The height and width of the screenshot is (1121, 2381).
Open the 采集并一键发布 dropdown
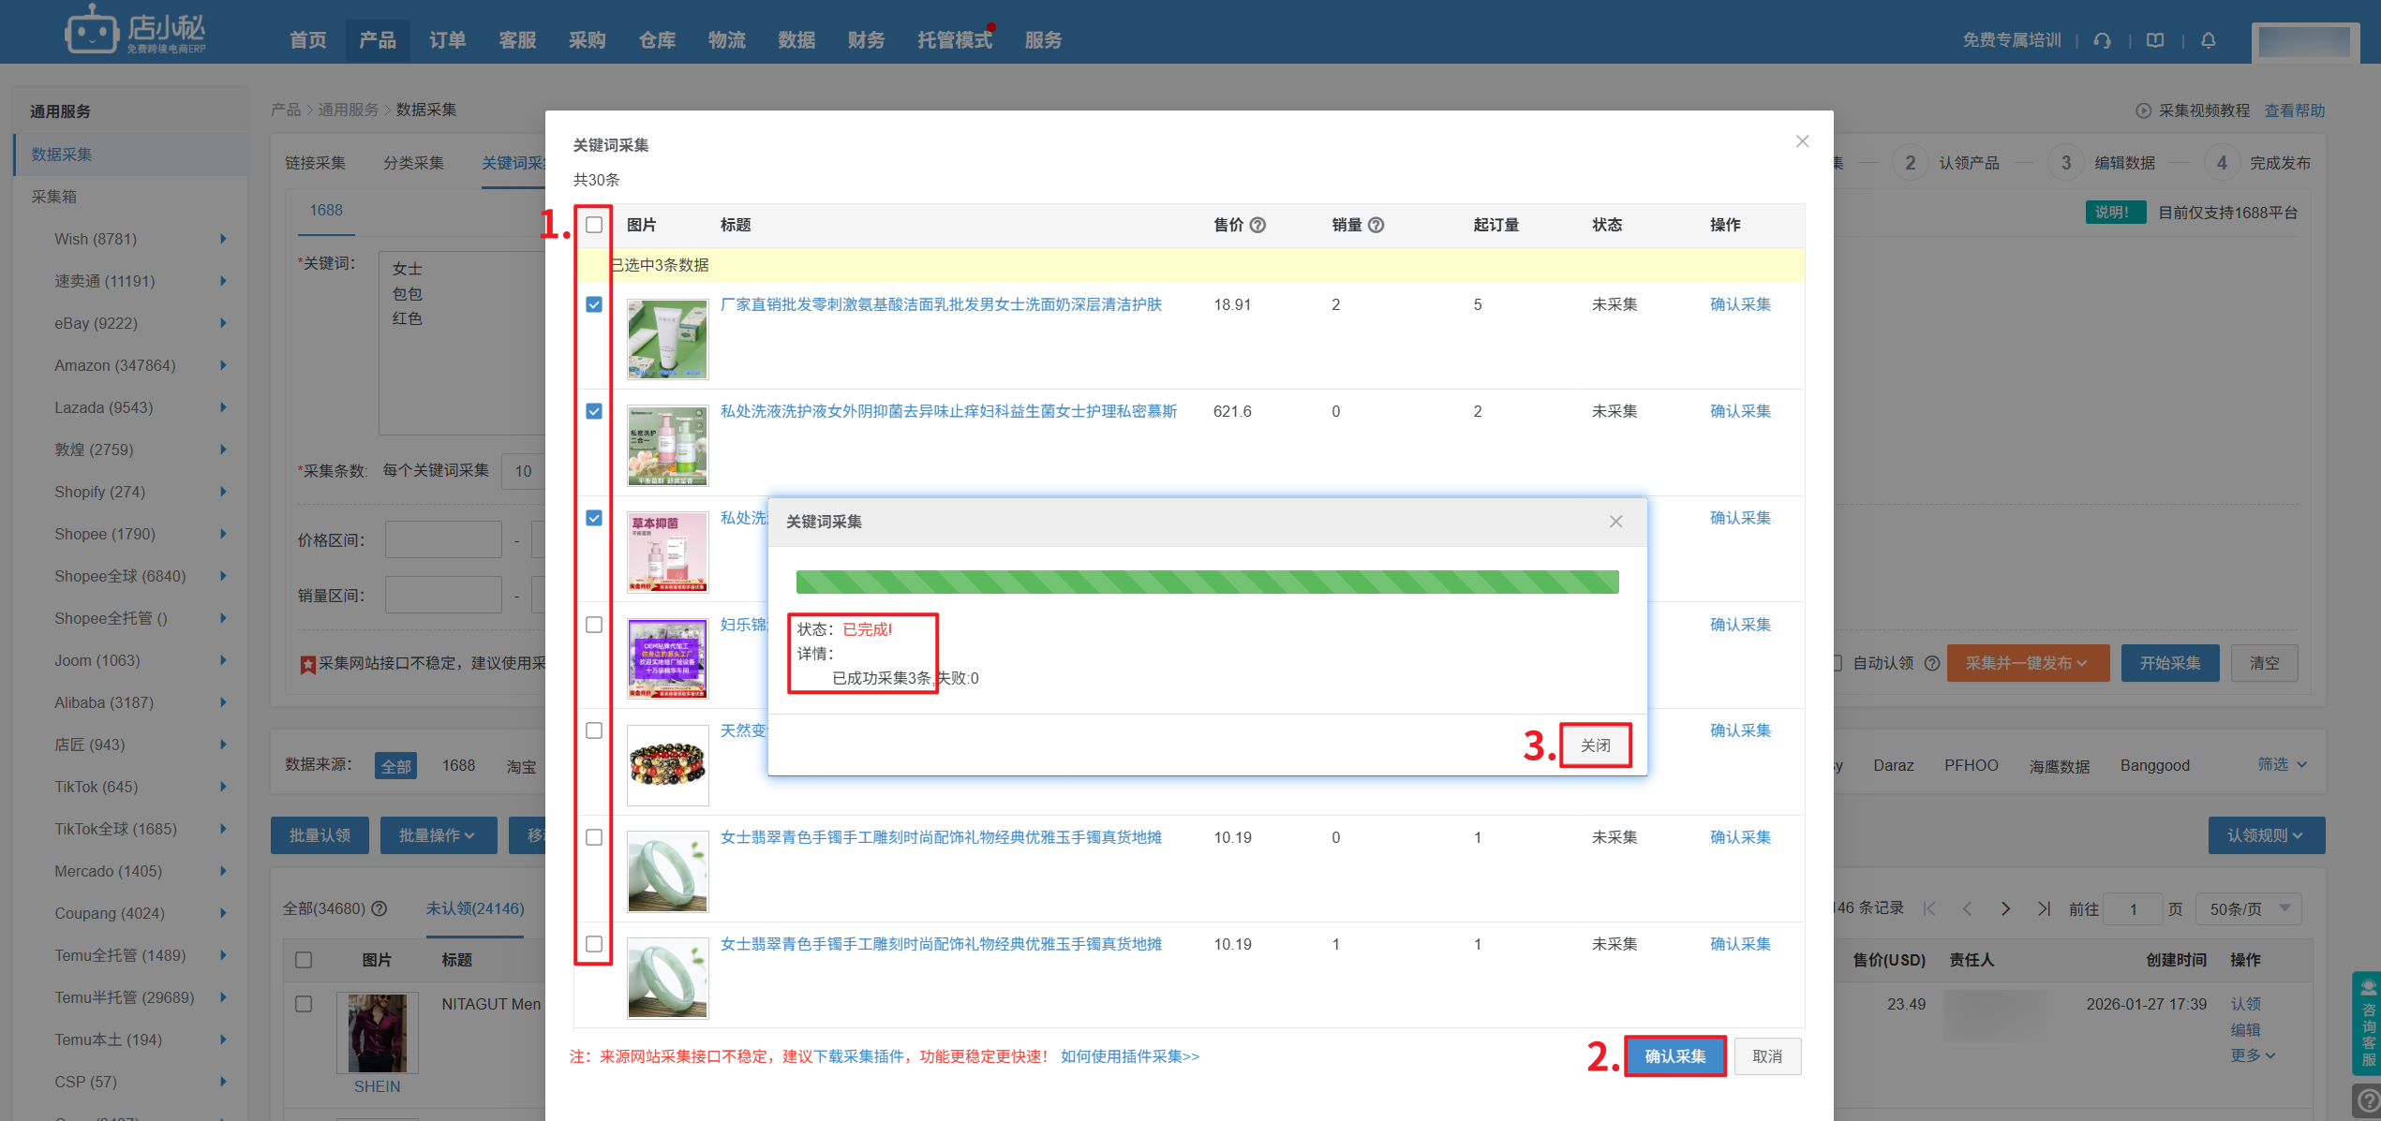click(x=2027, y=663)
